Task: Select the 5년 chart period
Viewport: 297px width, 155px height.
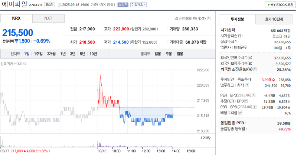Action: [x=82, y=54]
